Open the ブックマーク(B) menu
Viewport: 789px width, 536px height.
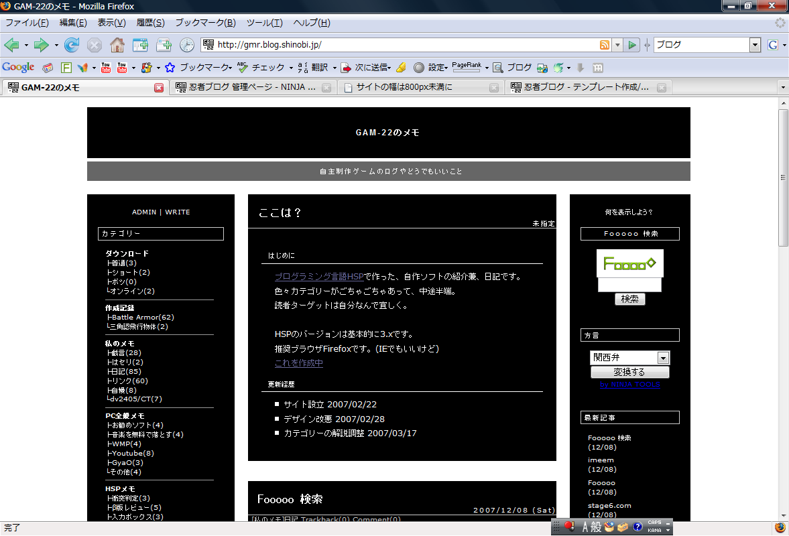[x=205, y=23]
